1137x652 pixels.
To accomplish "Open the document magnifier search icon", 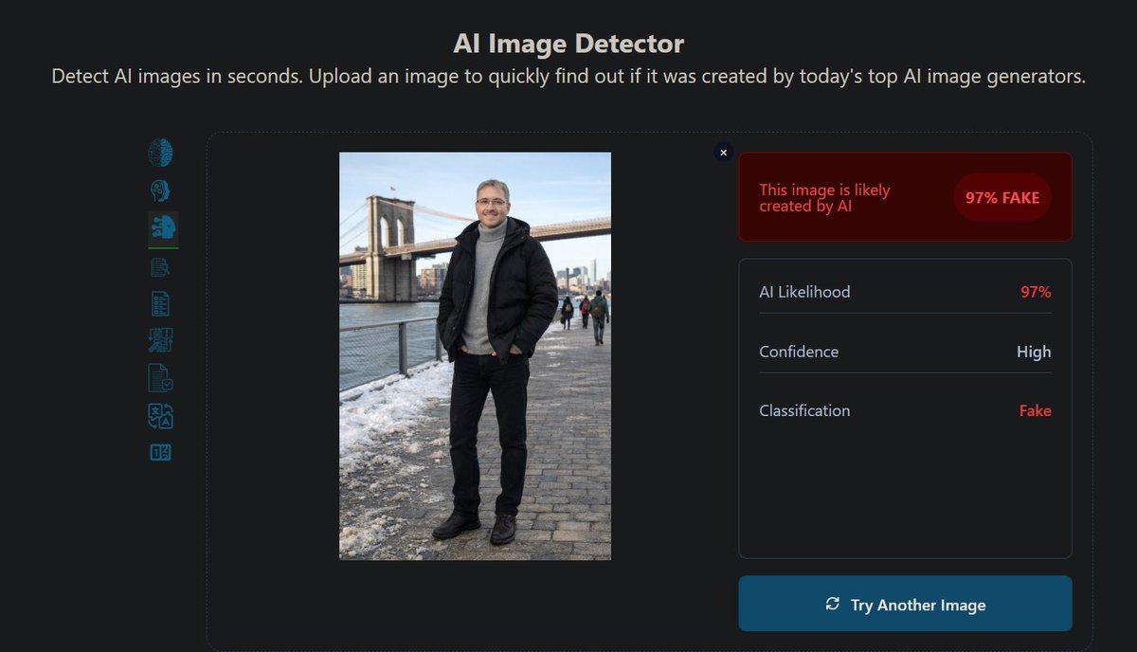I will [160, 267].
